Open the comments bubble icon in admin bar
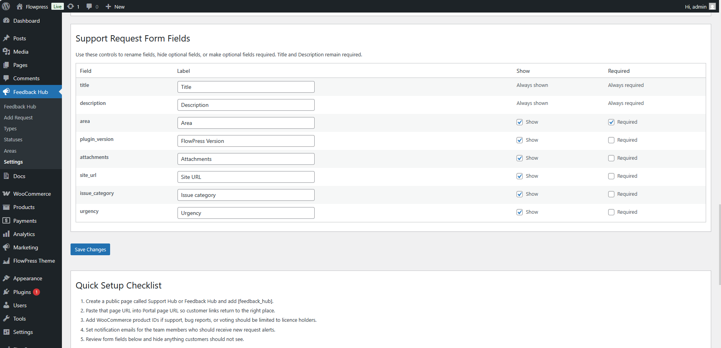This screenshot has height=348, width=721. 89,7
